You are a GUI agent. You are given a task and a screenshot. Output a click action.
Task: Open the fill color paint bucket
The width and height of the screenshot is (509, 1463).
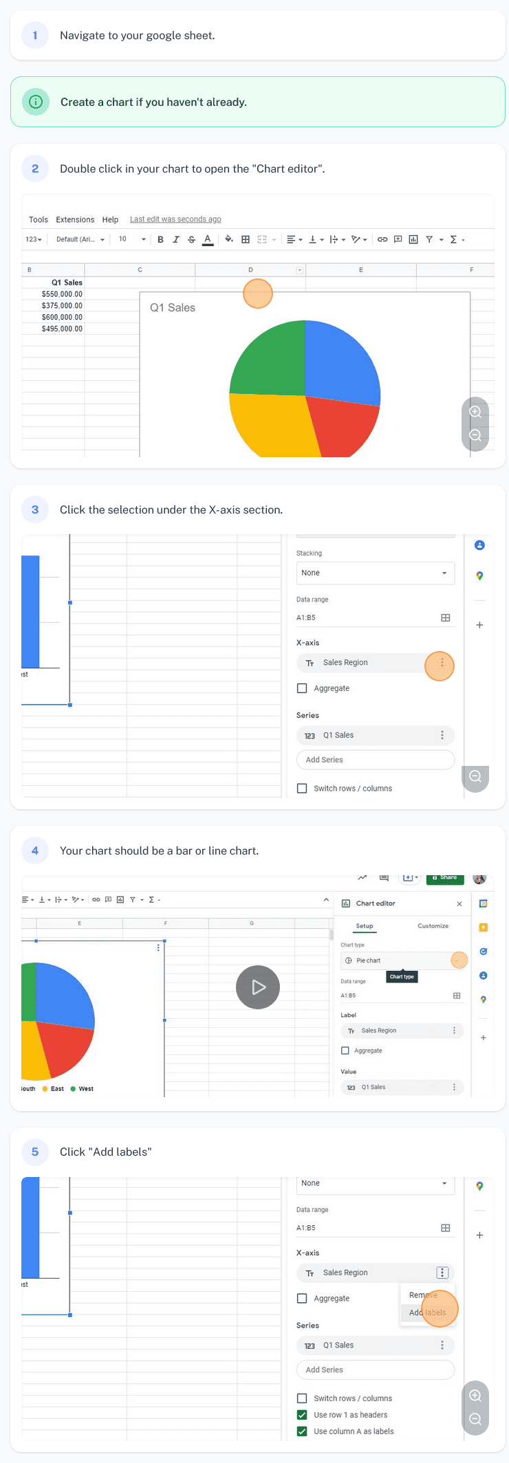coord(228,239)
